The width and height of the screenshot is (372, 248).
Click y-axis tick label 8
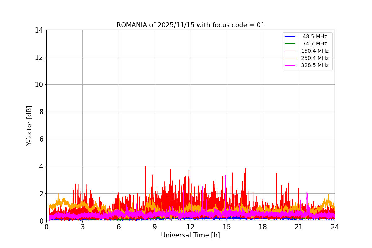point(41,112)
